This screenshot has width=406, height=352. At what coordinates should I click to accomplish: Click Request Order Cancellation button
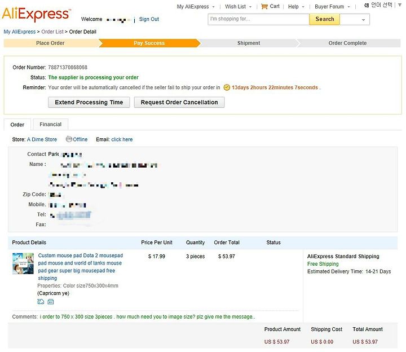179,102
